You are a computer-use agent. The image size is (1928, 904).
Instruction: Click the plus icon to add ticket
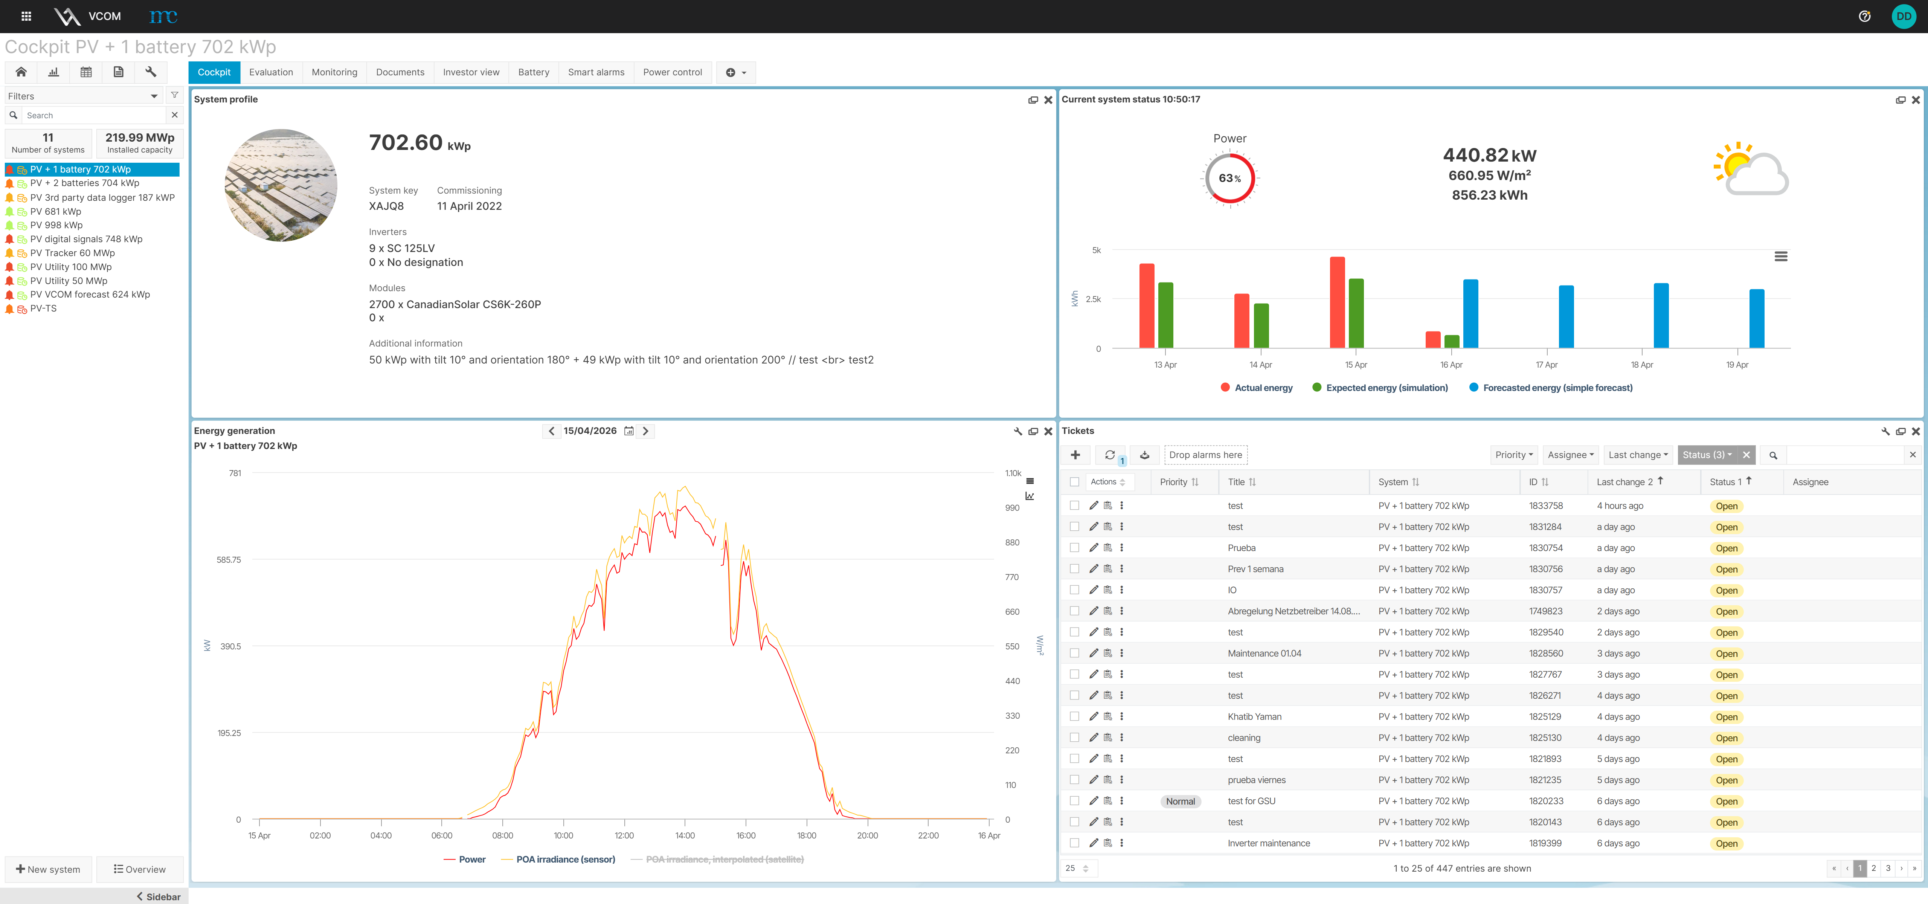pyautogui.click(x=1075, y=455)
